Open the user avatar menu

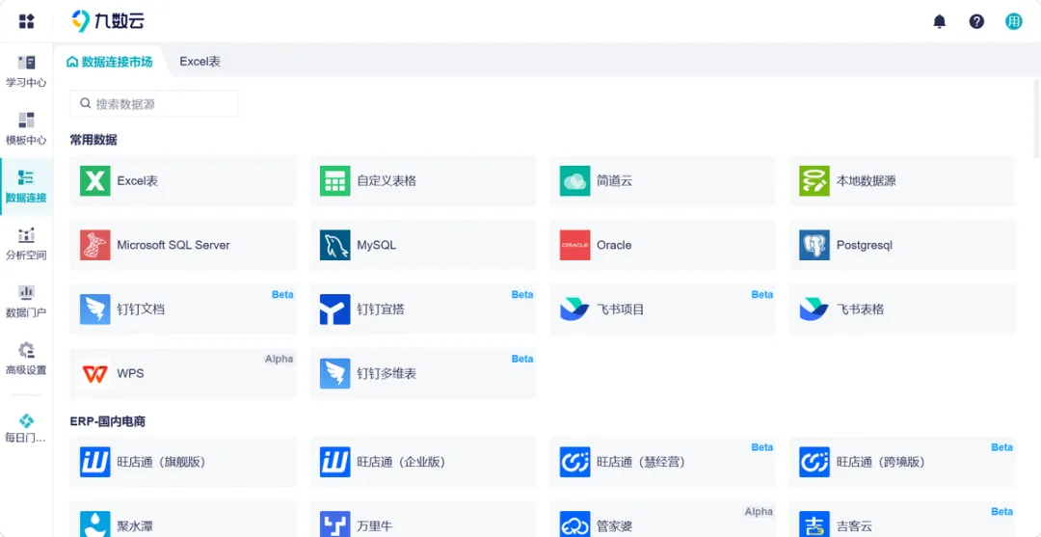click(1014, 21)
